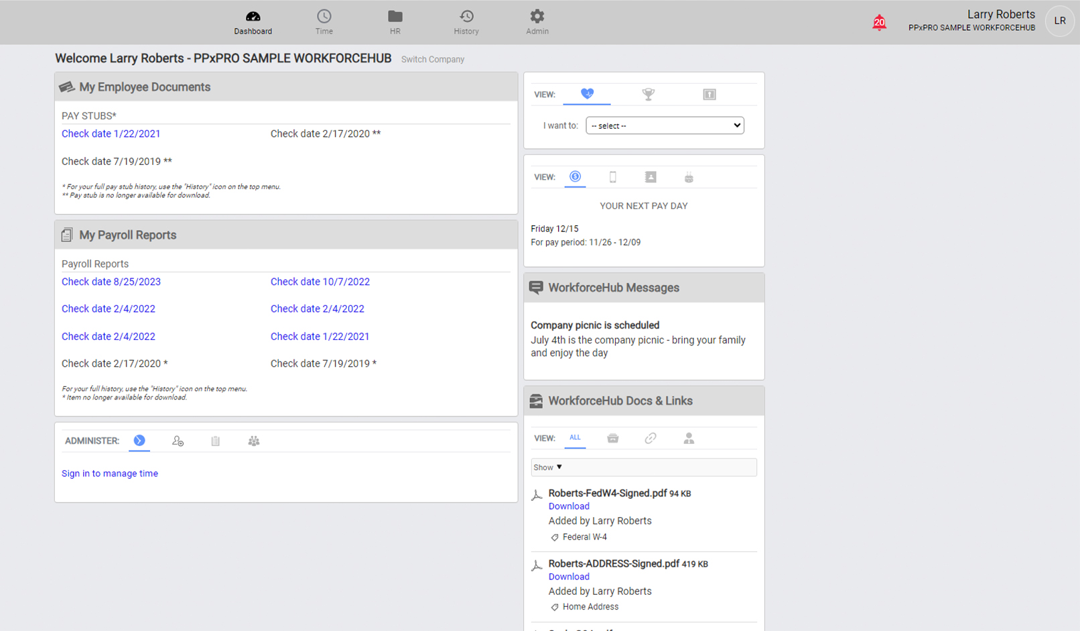Filter docs by the chain link icon
The image size is (1080, 631).
651,439
